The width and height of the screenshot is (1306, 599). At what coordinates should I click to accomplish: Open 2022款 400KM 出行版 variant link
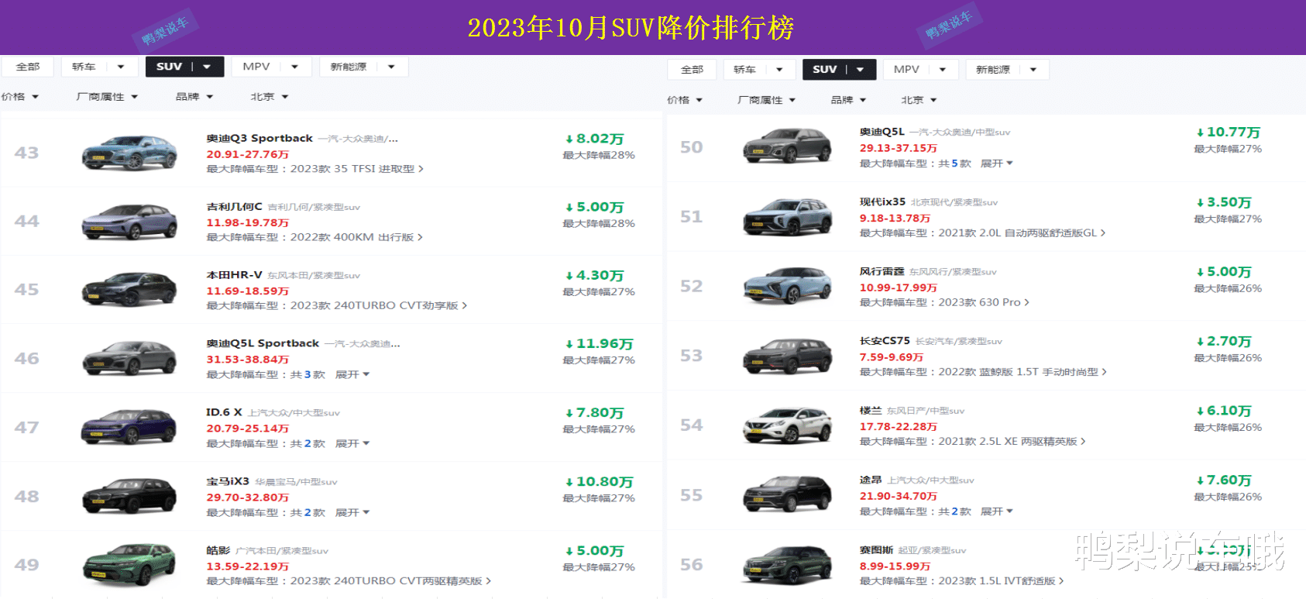pyautogui.click(x=356, y=237)
